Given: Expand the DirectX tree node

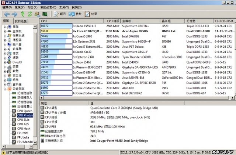Looking at the screenshot, I should [x=5, y=62].
